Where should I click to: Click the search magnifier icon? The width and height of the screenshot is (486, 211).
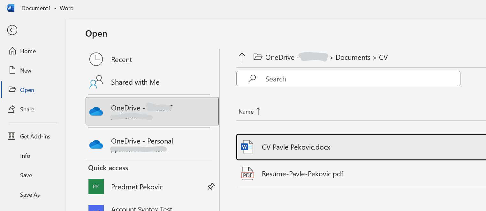pyautogui.click(x=252, y=78)
